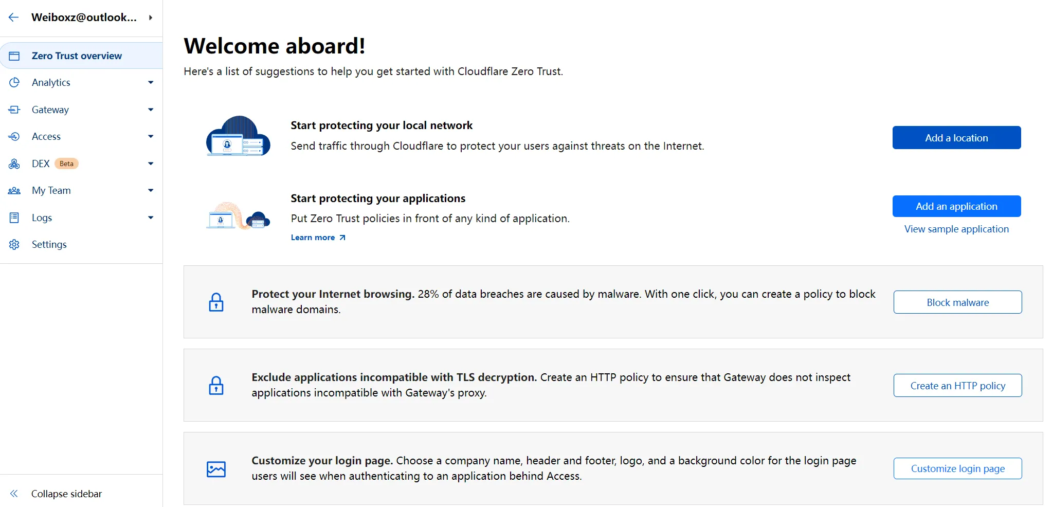
Task: Click the external link arrow next to Learn more
Action: (x=342, y=238)
